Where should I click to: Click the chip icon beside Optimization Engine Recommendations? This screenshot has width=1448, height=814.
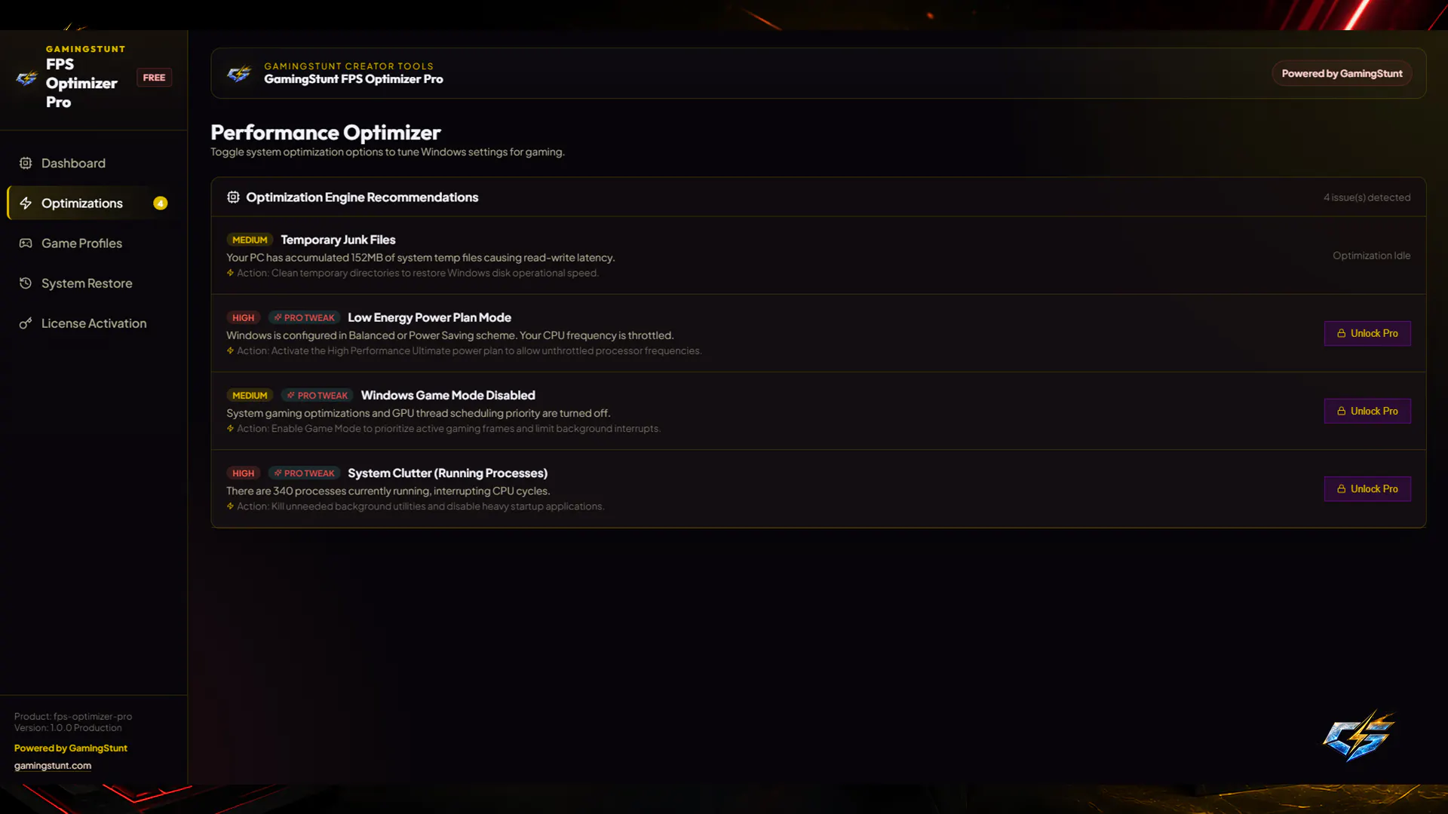(x=233, y=197)
